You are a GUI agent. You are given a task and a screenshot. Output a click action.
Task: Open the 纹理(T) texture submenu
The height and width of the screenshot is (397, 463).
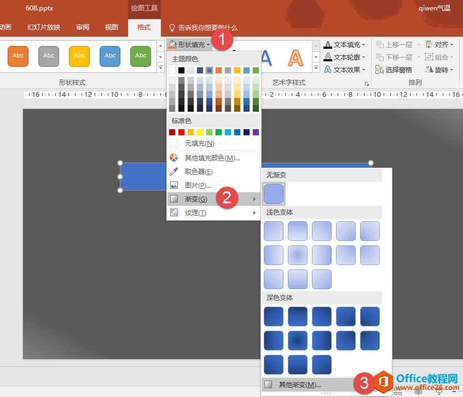[214, 212]
